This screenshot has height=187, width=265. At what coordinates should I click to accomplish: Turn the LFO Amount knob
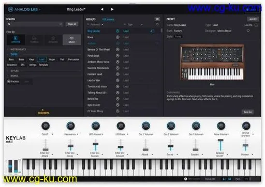click(x=96, y=126)
